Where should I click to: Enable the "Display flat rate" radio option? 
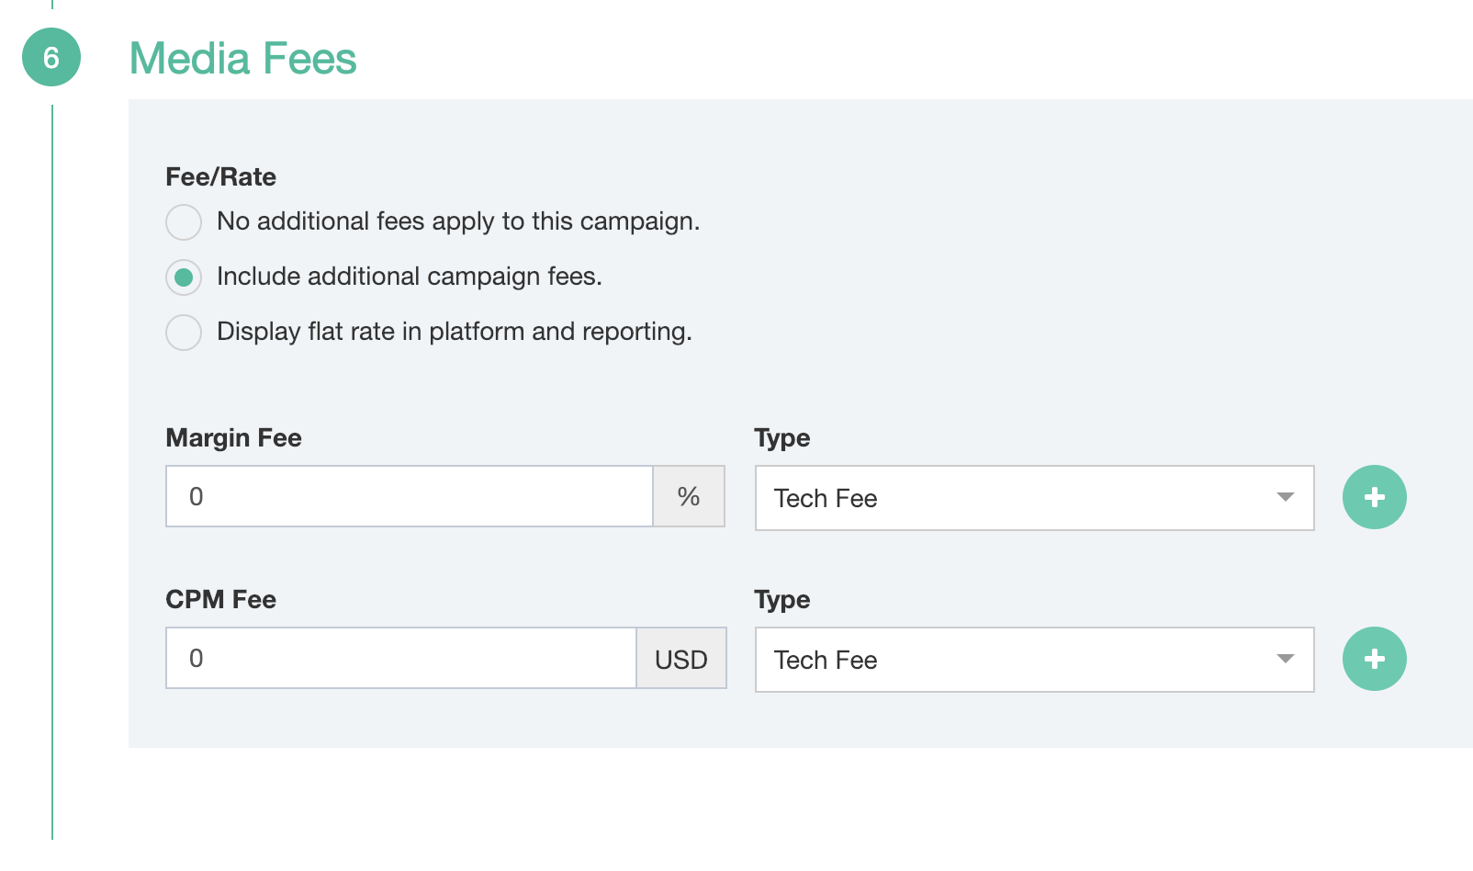[x=184, y=333]
